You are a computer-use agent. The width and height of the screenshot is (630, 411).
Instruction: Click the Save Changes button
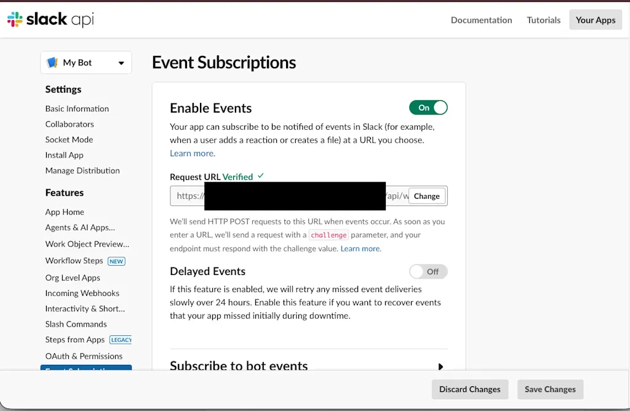click(x=550, y=389)
